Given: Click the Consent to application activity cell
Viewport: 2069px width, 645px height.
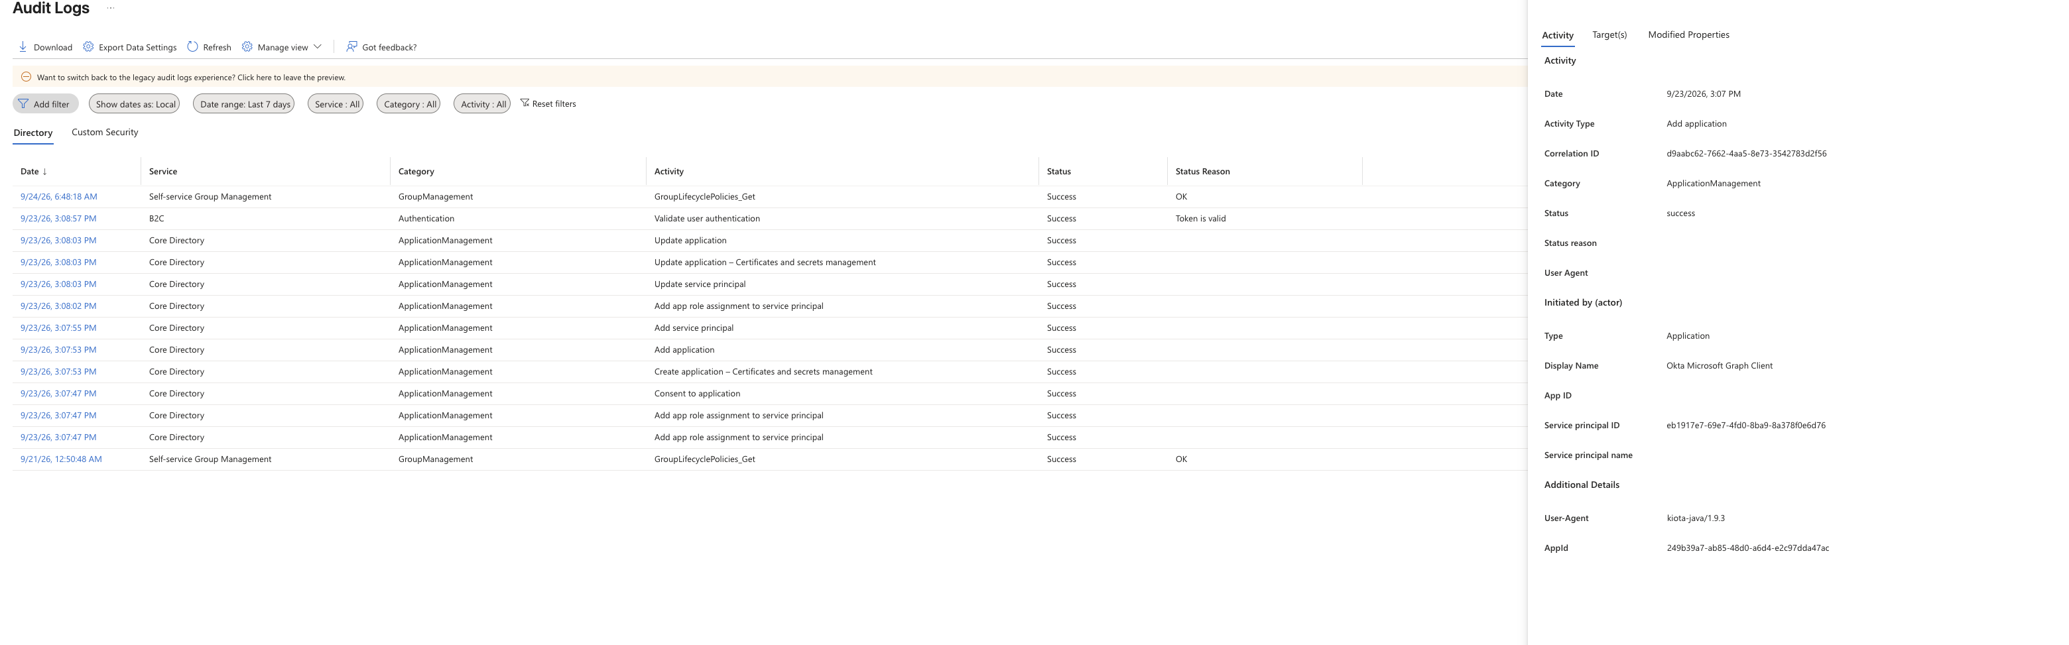Looking at the screenshot, I should (x=697, y=394).
